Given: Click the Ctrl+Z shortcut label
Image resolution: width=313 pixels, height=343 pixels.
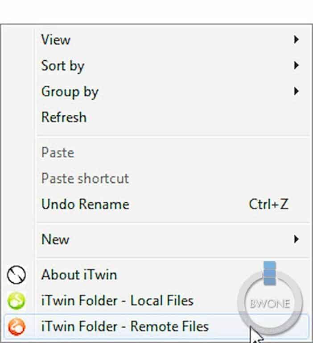Looking at the screenshot, I should tap(269, 204).
